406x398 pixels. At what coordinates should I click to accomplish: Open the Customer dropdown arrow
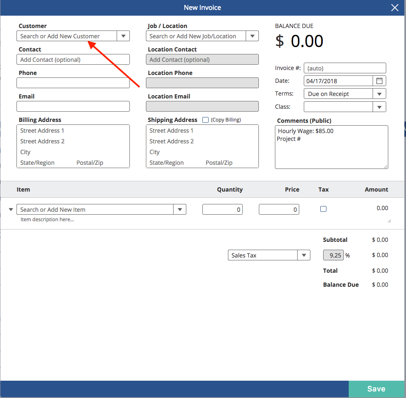(123, 36)
